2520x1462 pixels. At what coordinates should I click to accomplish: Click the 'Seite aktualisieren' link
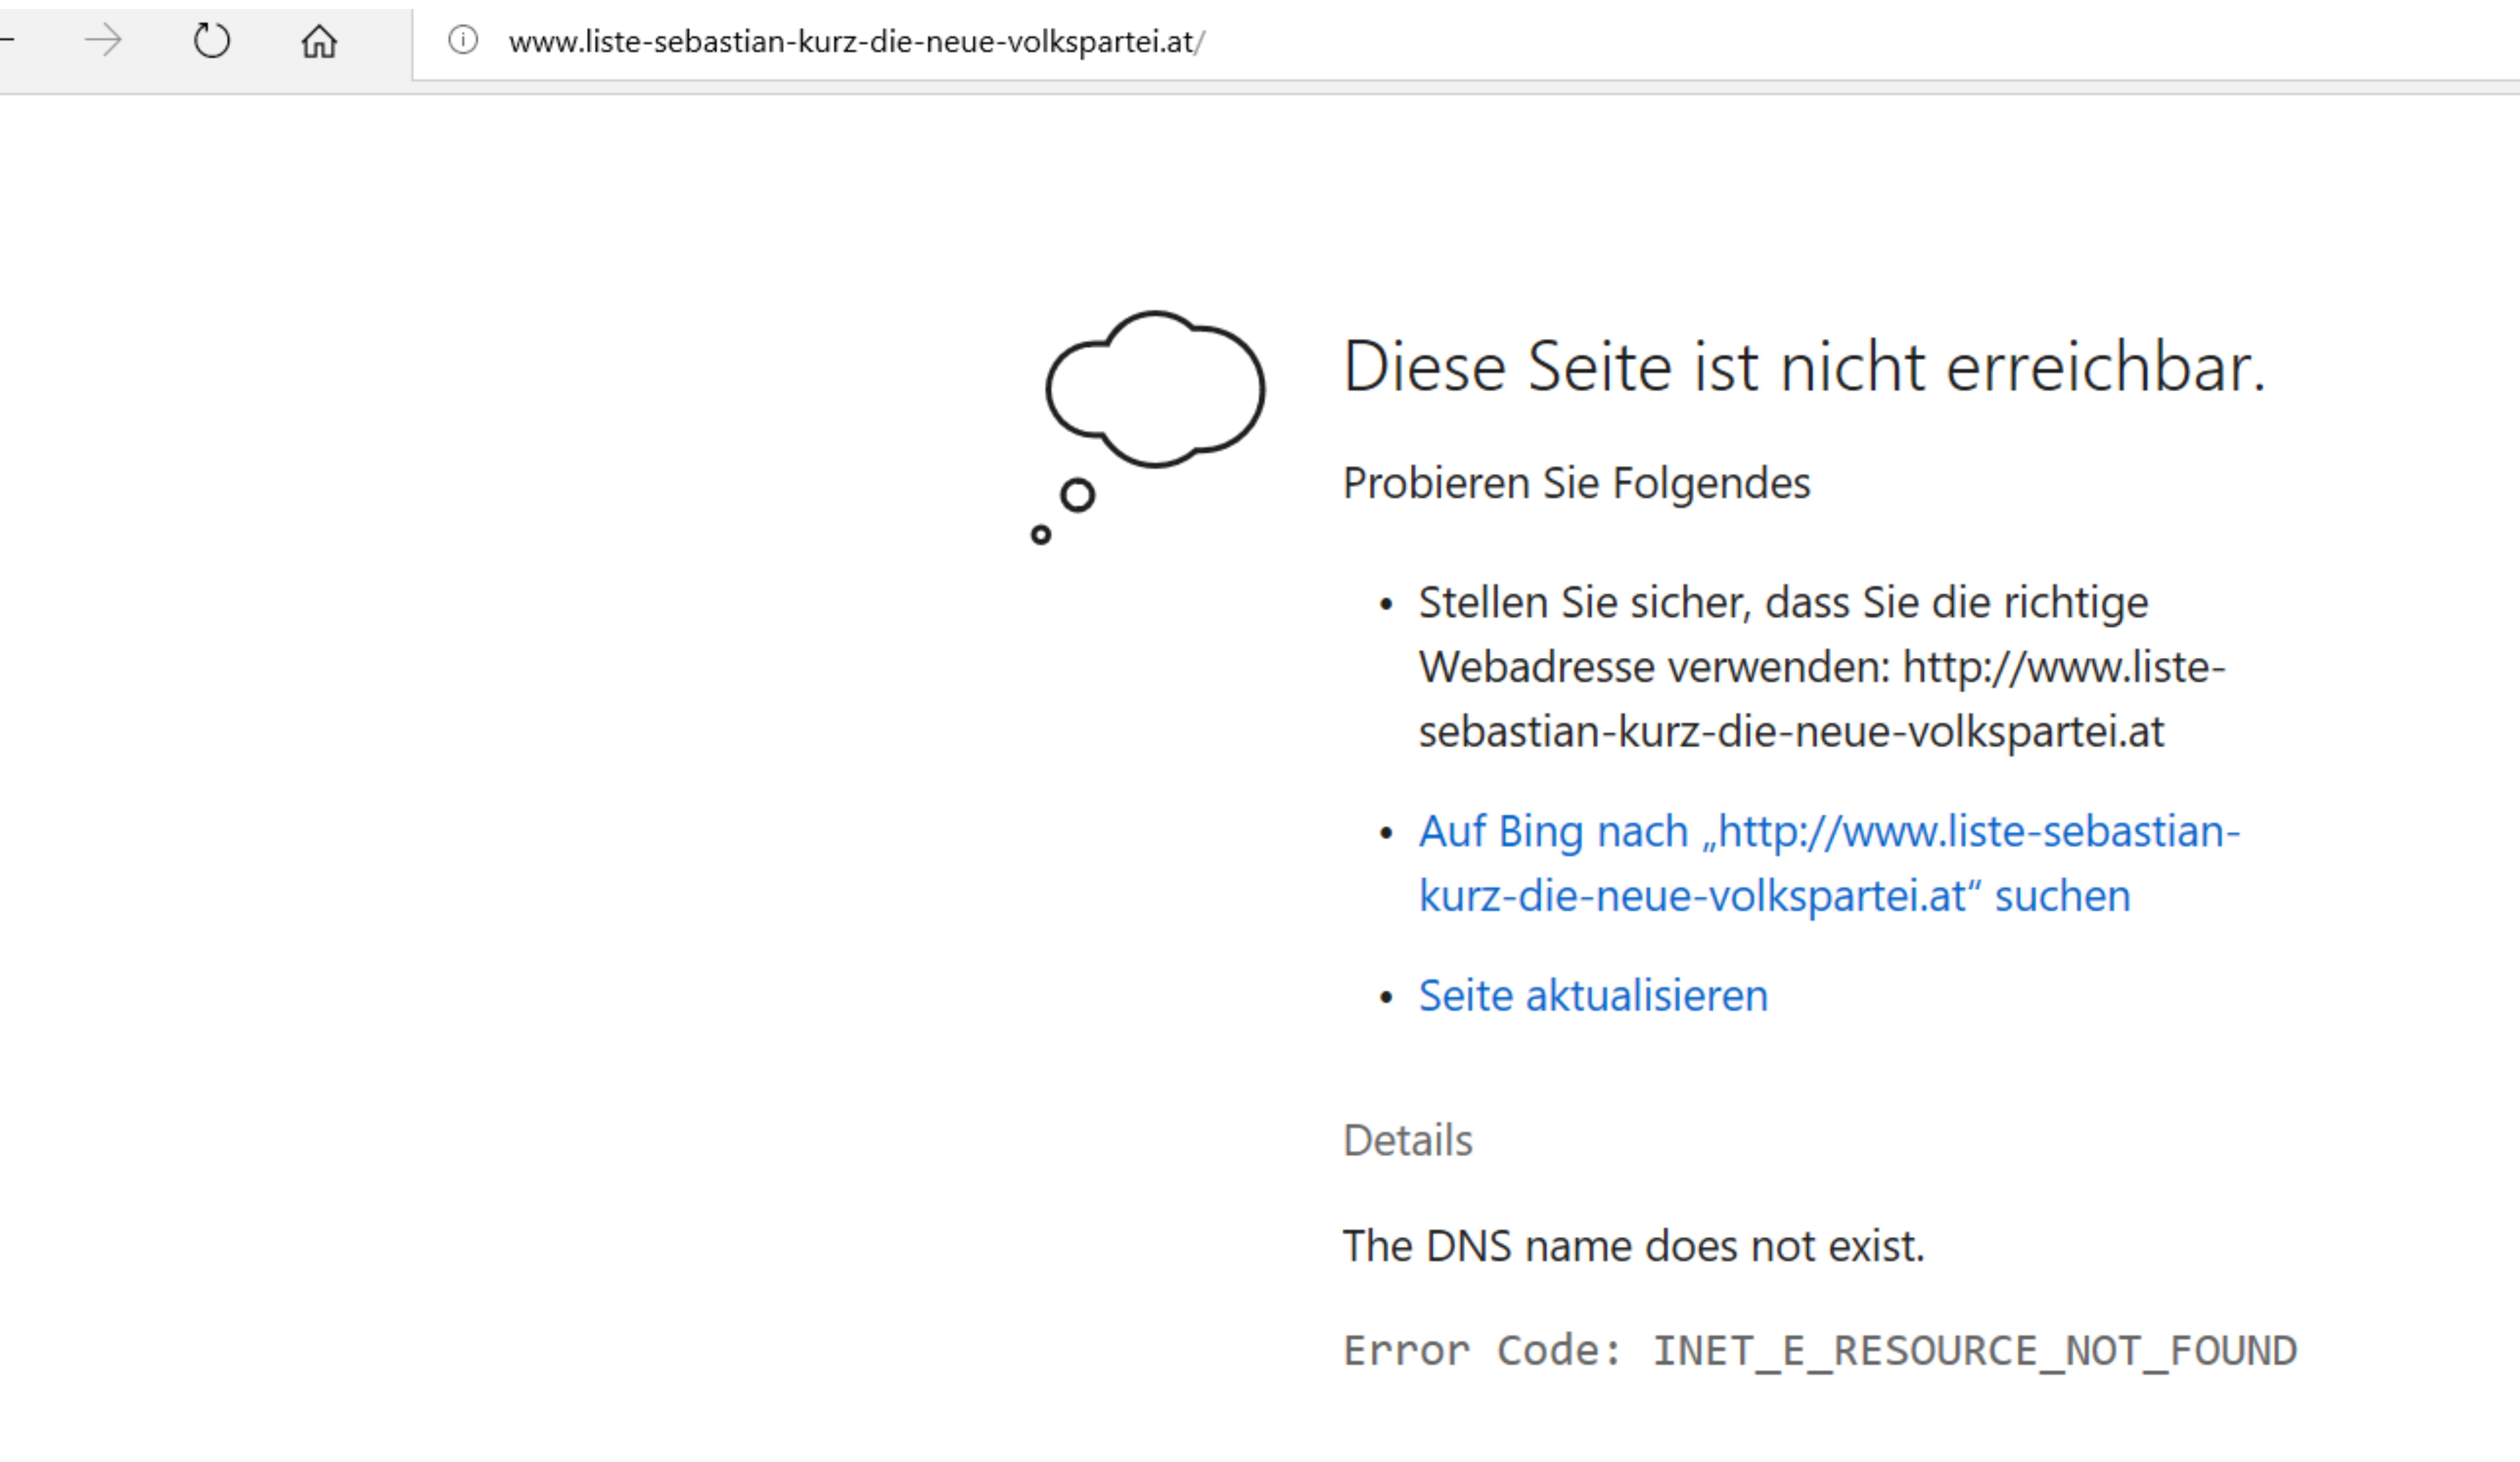[1592, 996]
